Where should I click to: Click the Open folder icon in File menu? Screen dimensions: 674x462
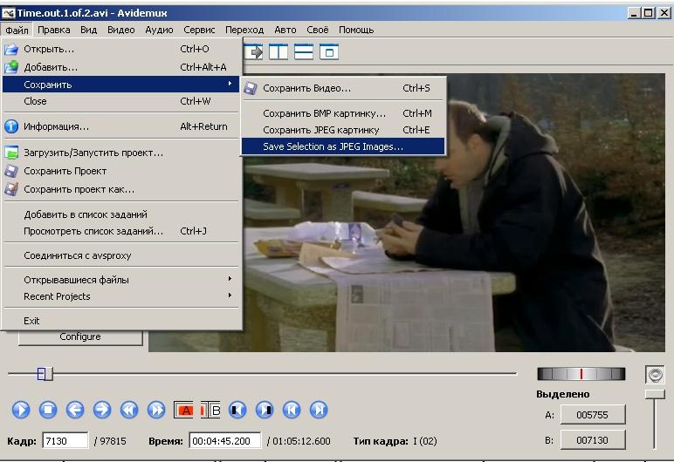(x=11, y=49)
